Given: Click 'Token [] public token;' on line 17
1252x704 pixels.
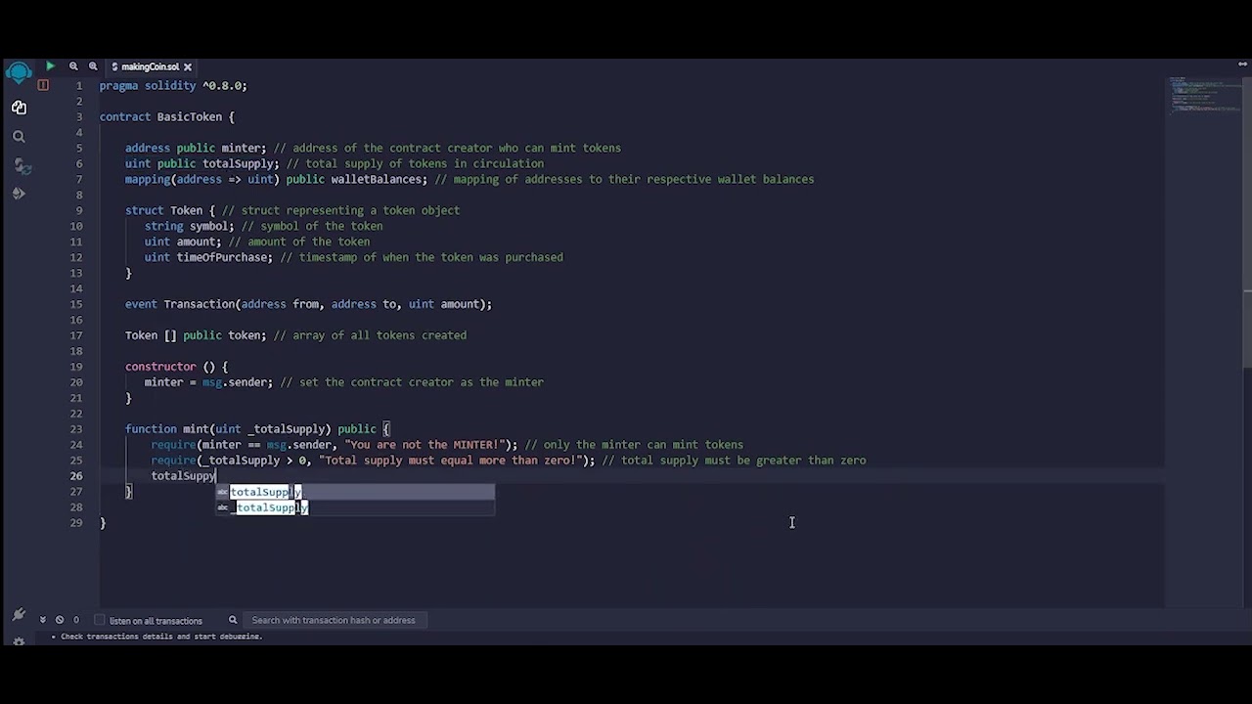Looking at the screenshot, I should (196, 335).
